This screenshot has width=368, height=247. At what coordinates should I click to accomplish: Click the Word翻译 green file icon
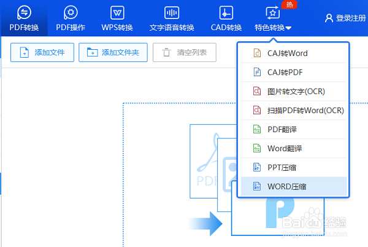(257, 148)
